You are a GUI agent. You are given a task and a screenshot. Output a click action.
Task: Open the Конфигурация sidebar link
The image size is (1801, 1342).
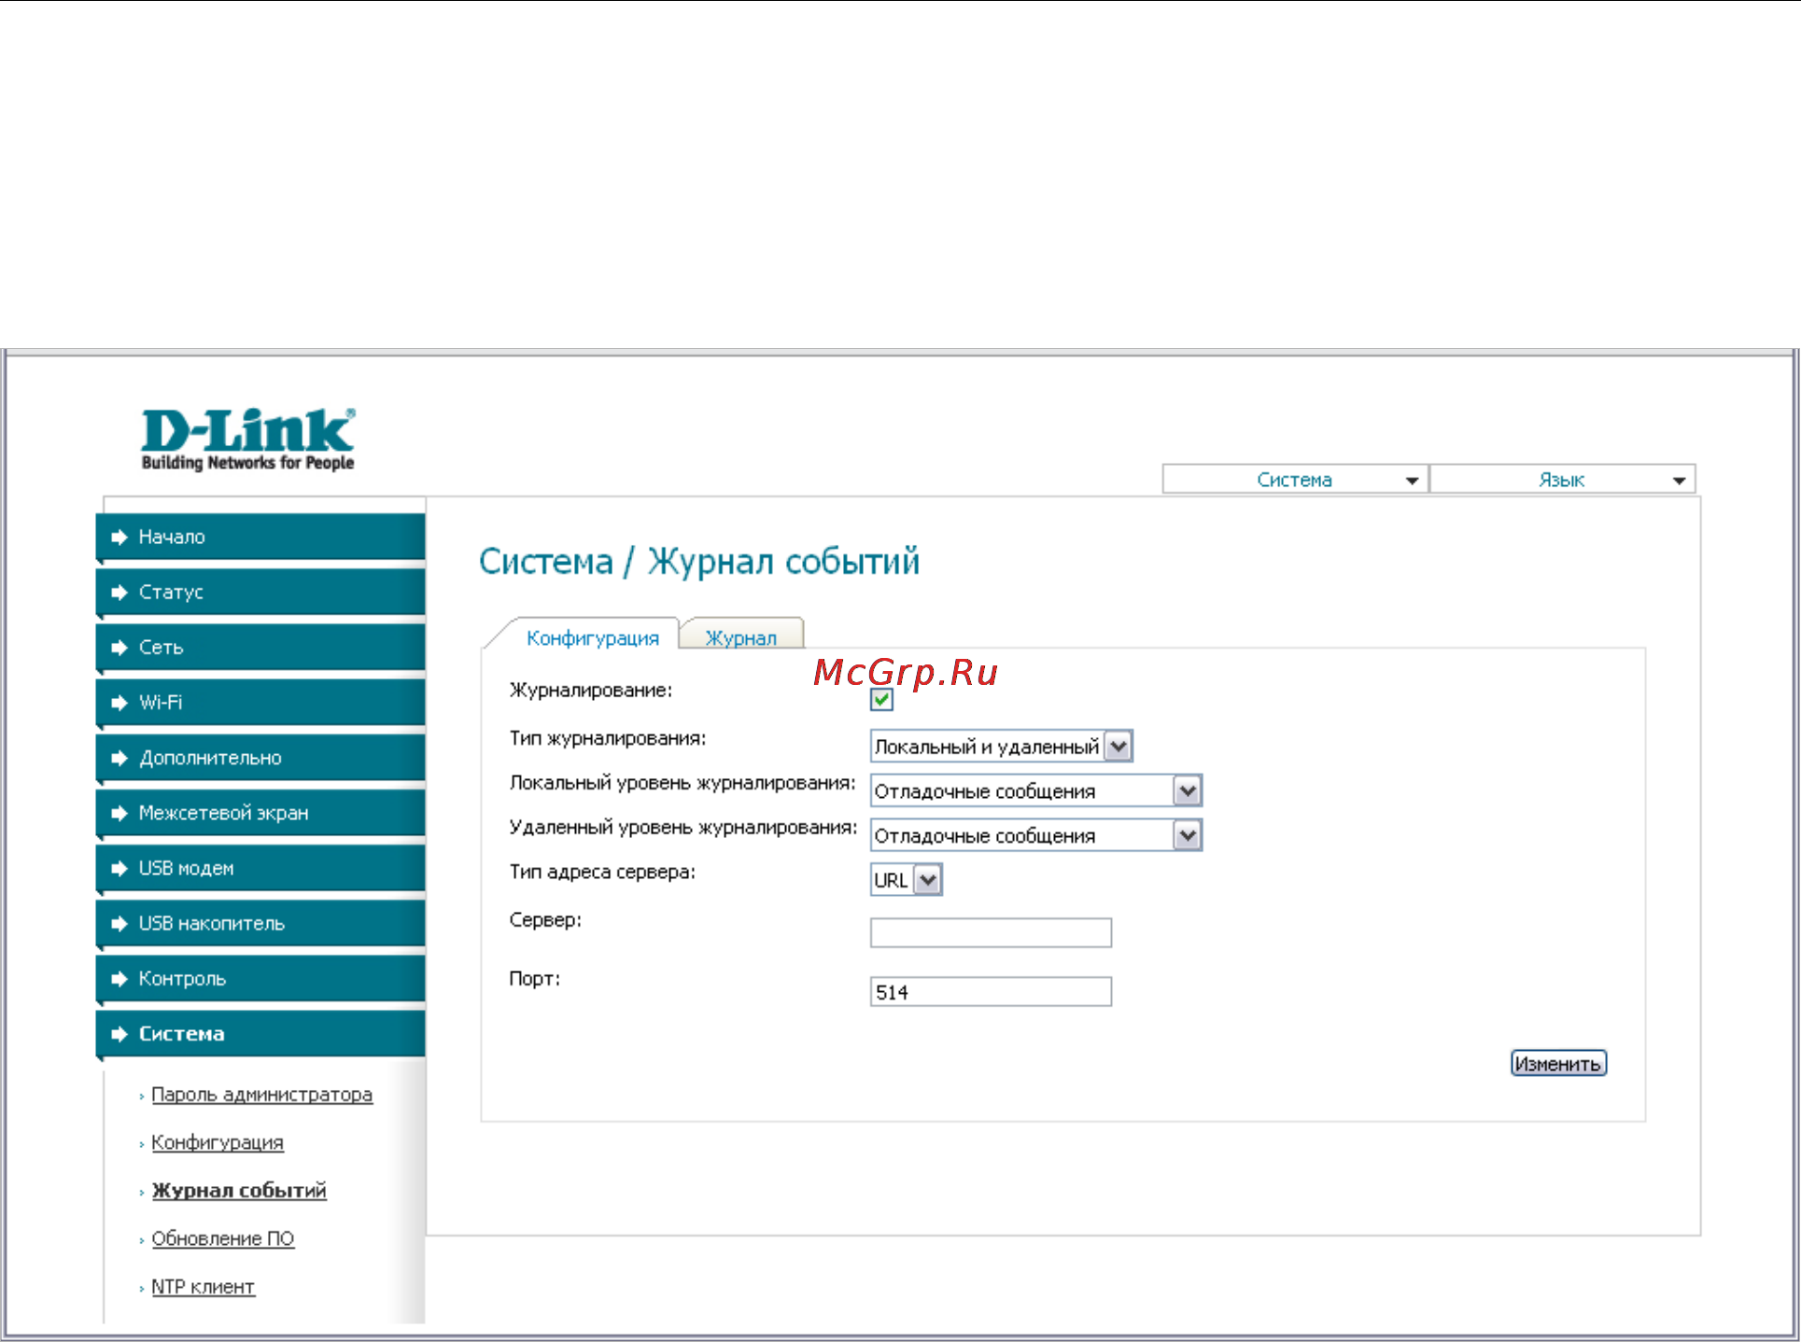click(x=218, y=1142)
